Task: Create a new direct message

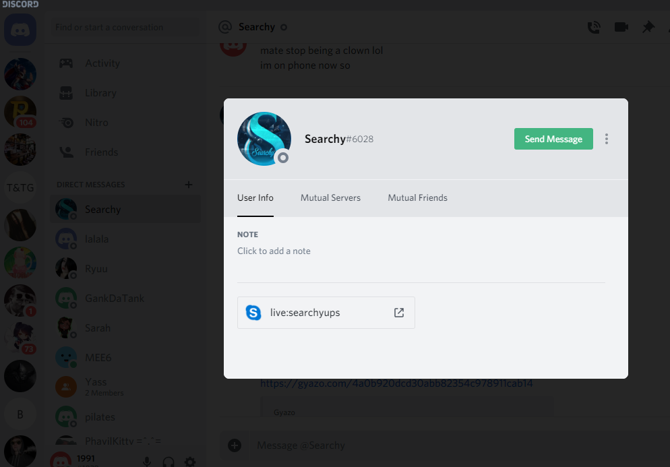Action: (x=189, y=185)
